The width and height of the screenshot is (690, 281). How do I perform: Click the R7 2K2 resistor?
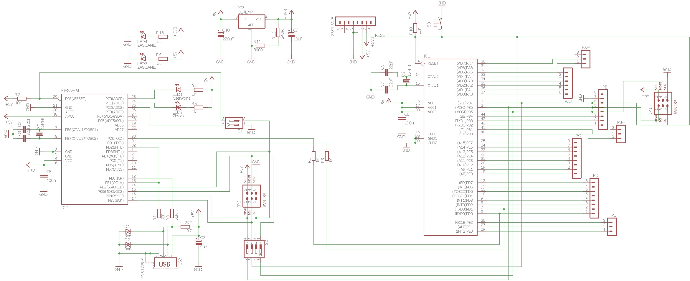(x=185, y=227)
